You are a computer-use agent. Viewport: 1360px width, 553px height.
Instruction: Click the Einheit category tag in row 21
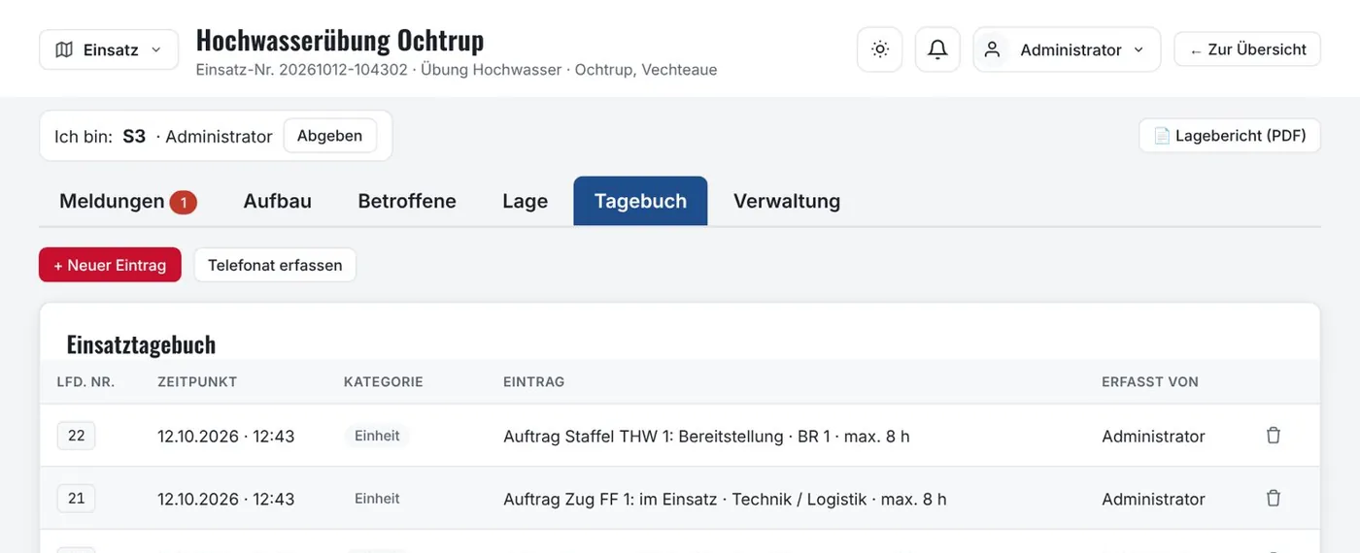coord(377,498)
